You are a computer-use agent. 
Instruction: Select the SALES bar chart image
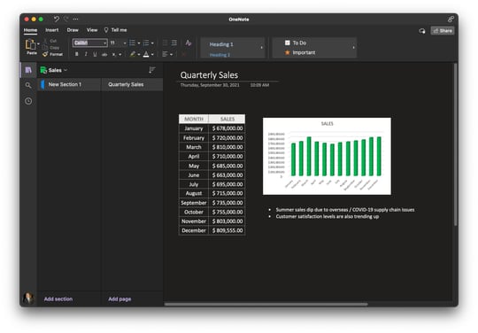tap(327, 156)
